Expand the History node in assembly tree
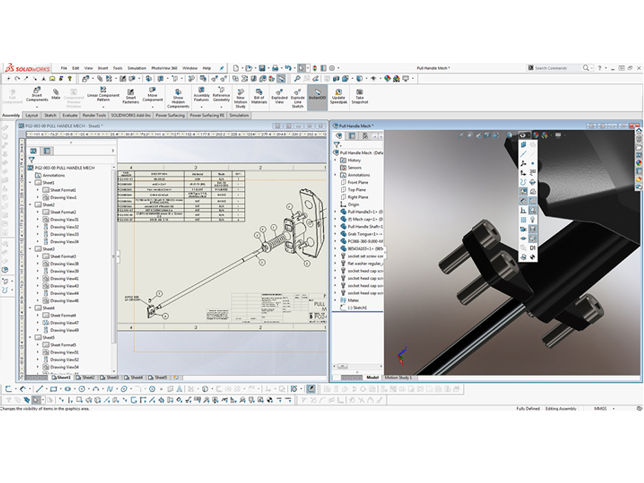 pos(335,160)
